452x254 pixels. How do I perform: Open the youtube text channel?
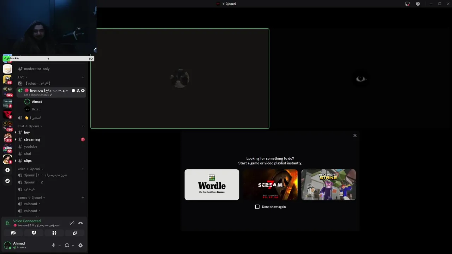52,146
